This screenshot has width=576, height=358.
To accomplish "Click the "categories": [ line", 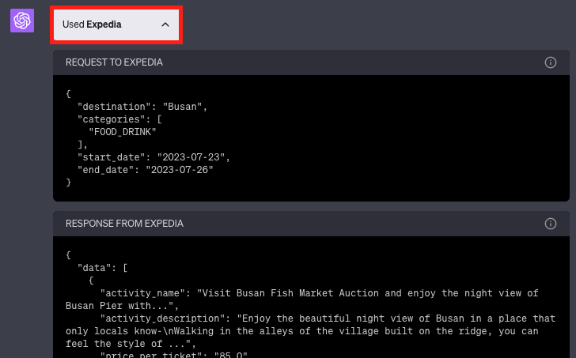I will 119,119.
